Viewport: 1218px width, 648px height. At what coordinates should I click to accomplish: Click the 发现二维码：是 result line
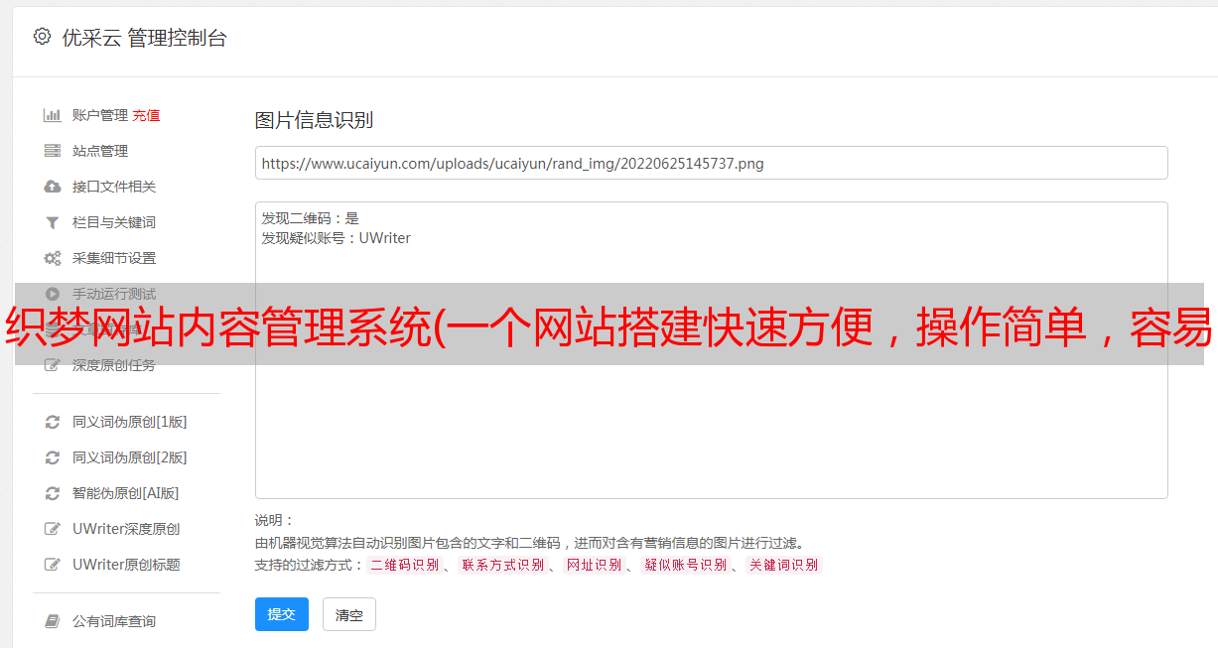311,218
